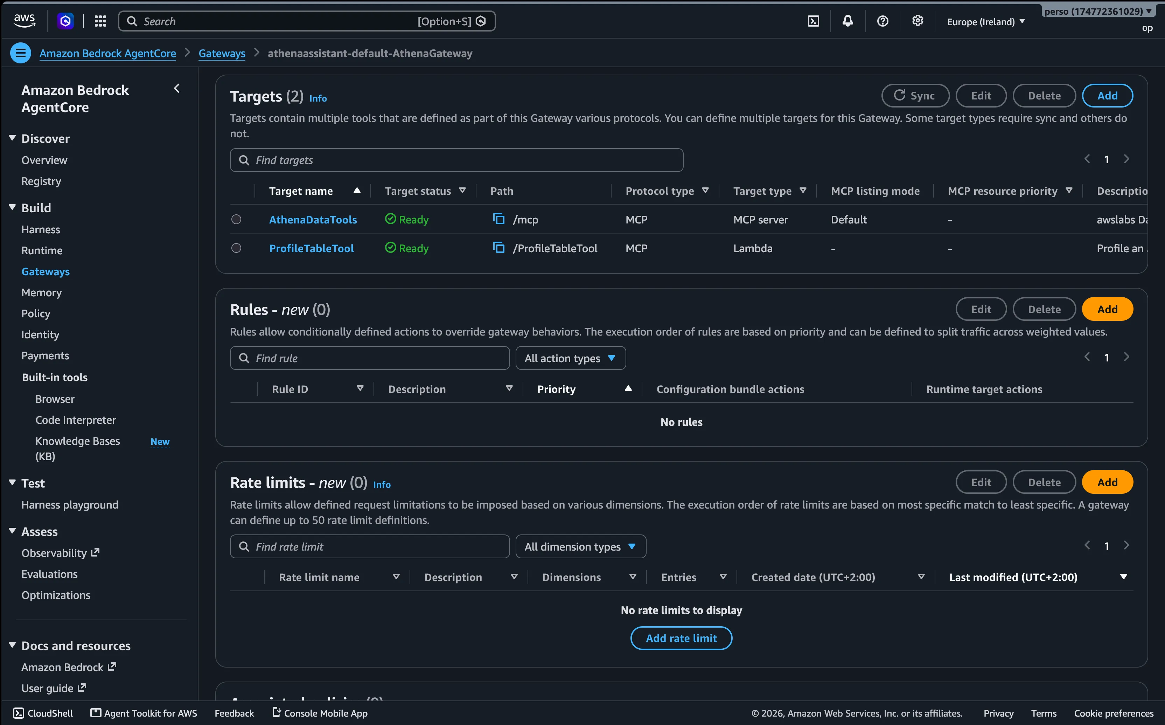The height and width of the screenshot is (725, 1165).
Task: Open Agent Toolkit for AWS in footer
Action: click(144, 713)
